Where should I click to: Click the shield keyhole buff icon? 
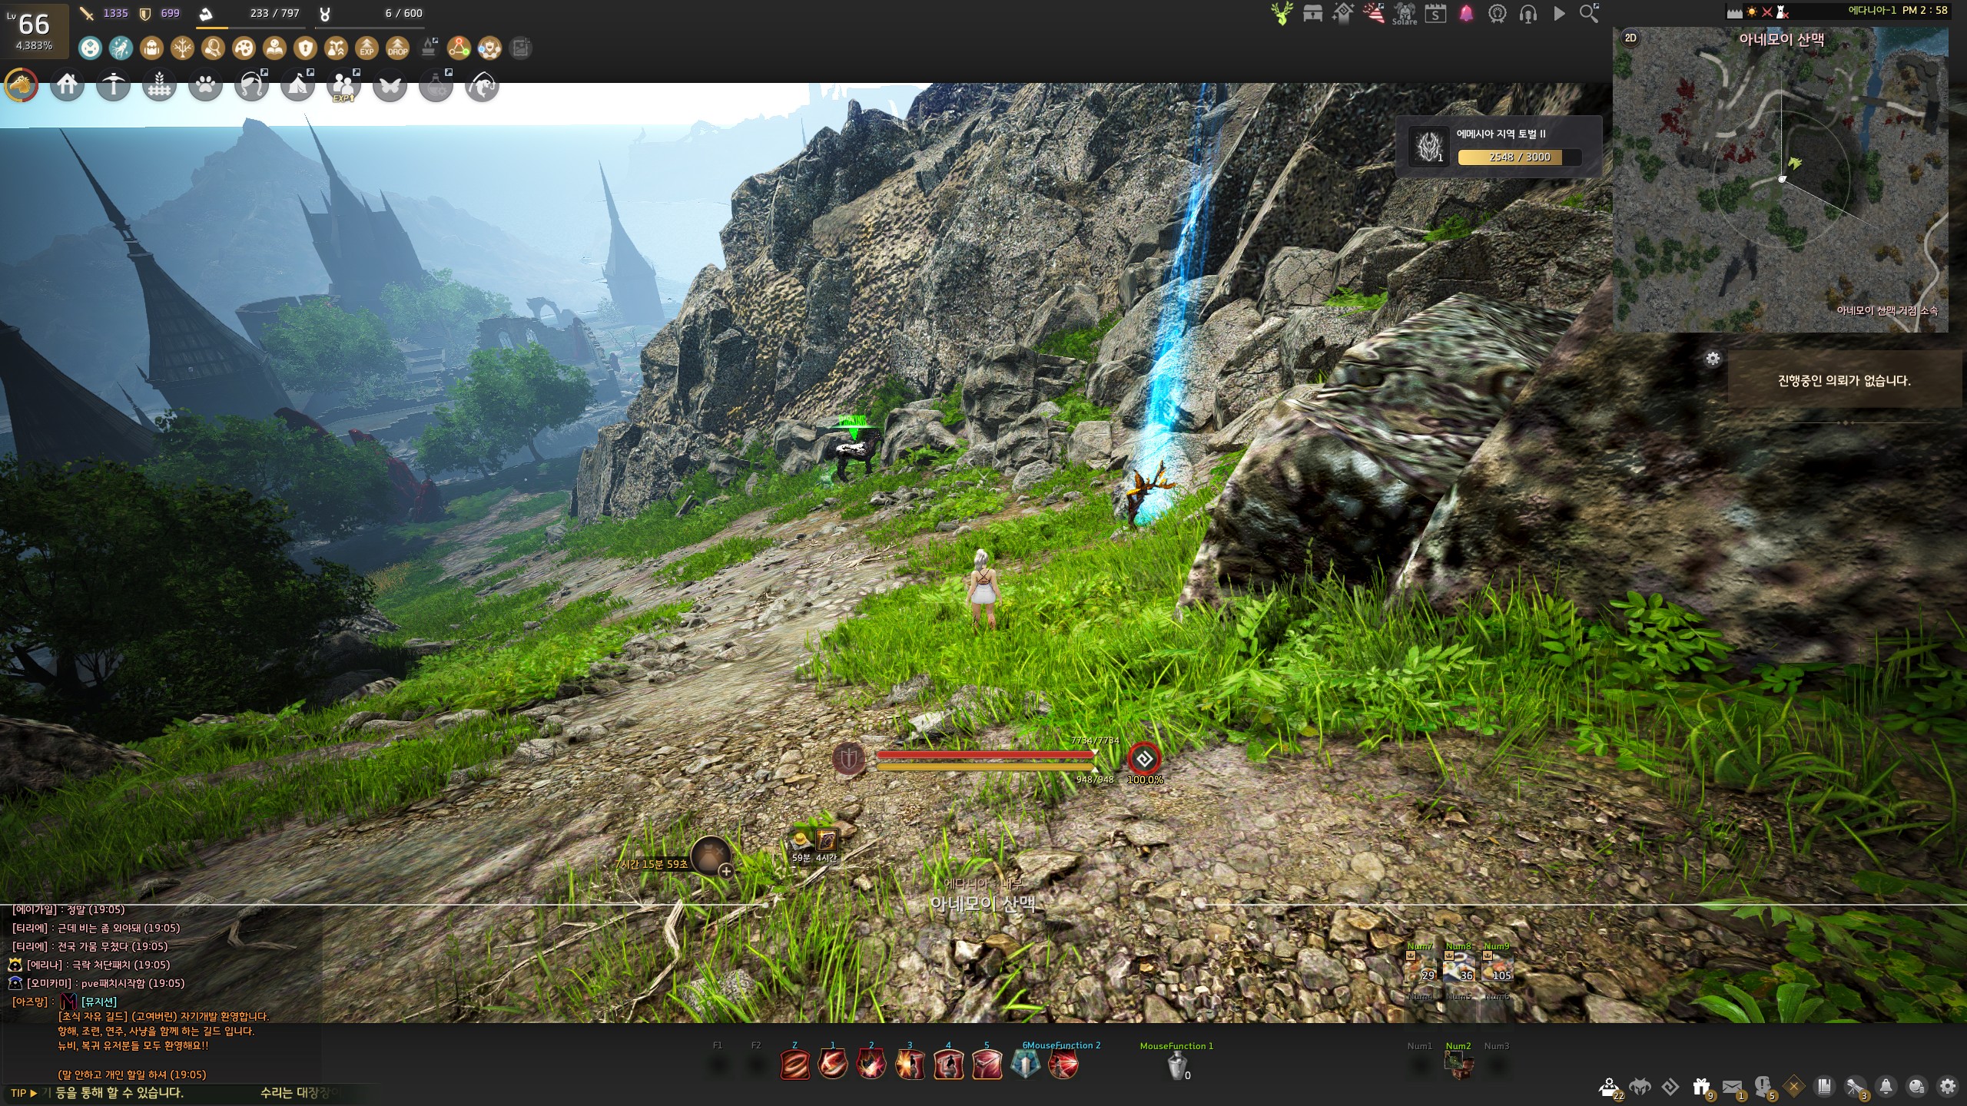pyautogui.click(x=305, y=48)
